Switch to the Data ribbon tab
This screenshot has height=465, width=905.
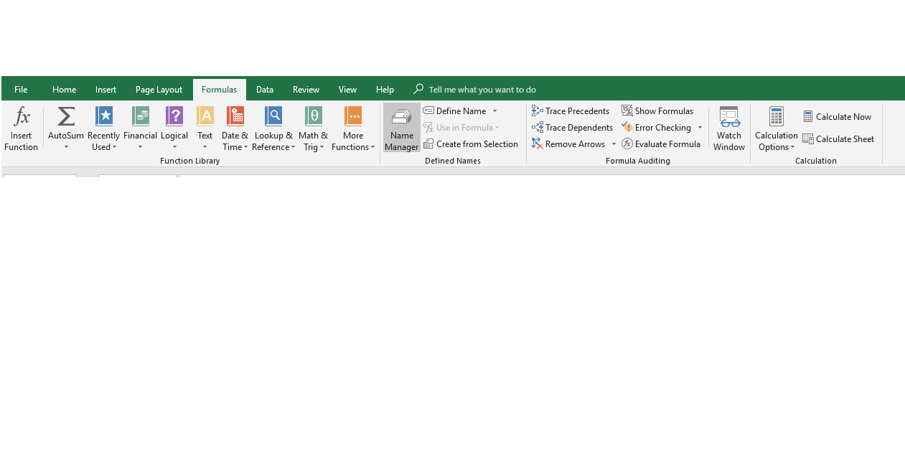pyautogui.click(x=264, y=89)
